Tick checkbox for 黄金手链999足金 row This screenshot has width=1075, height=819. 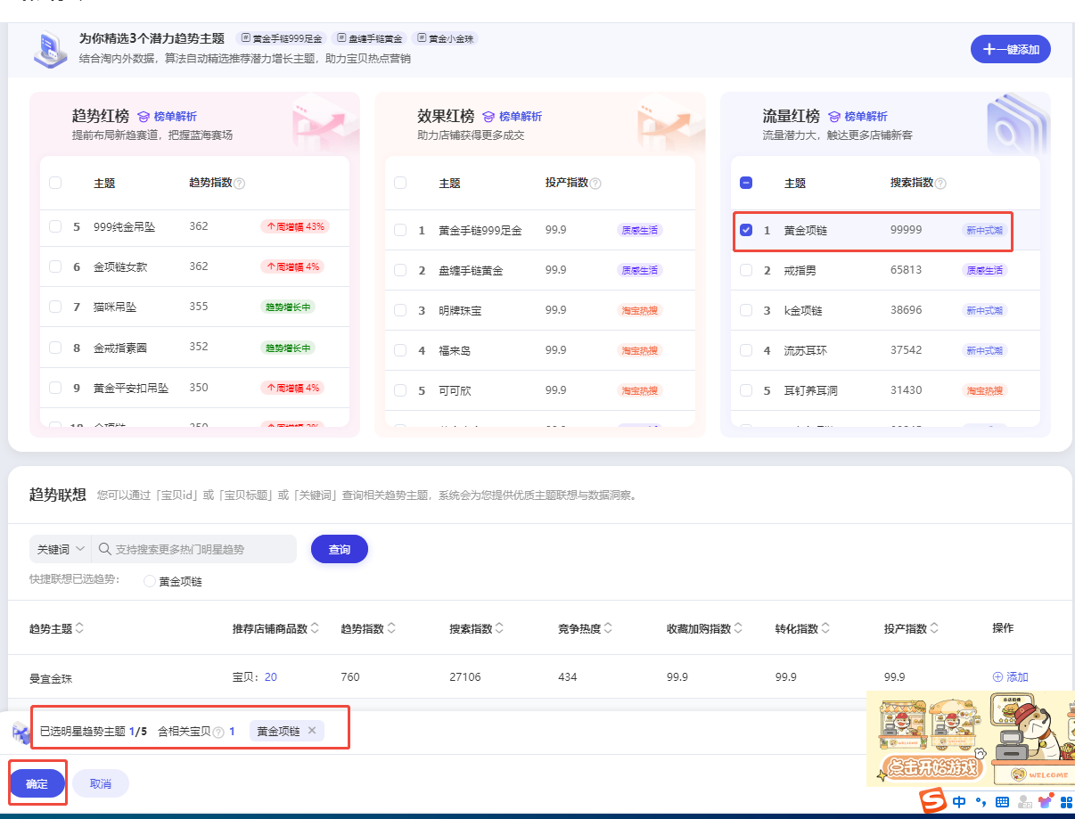(x=400, y=230)
